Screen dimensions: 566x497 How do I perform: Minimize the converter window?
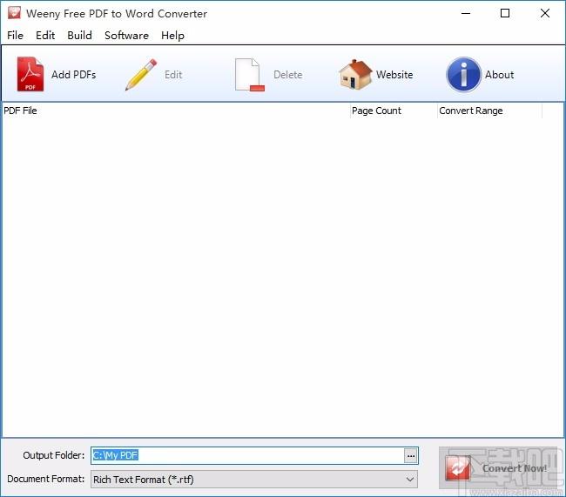(466, 13)
